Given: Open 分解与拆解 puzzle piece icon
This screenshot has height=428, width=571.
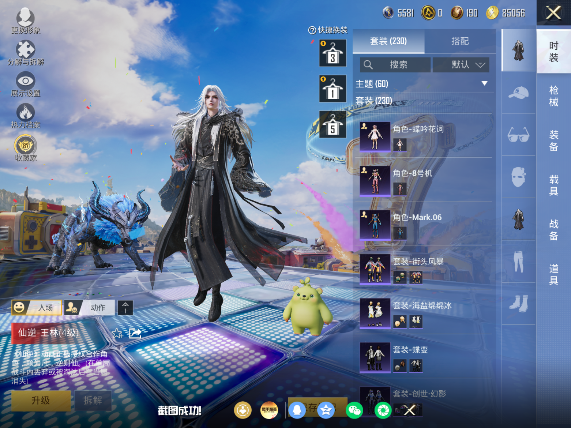Looking at the screenshot, I should [x=25, y=53].
